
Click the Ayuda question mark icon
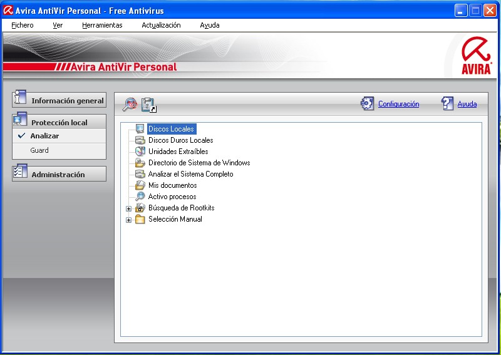(x=447, y=103)
